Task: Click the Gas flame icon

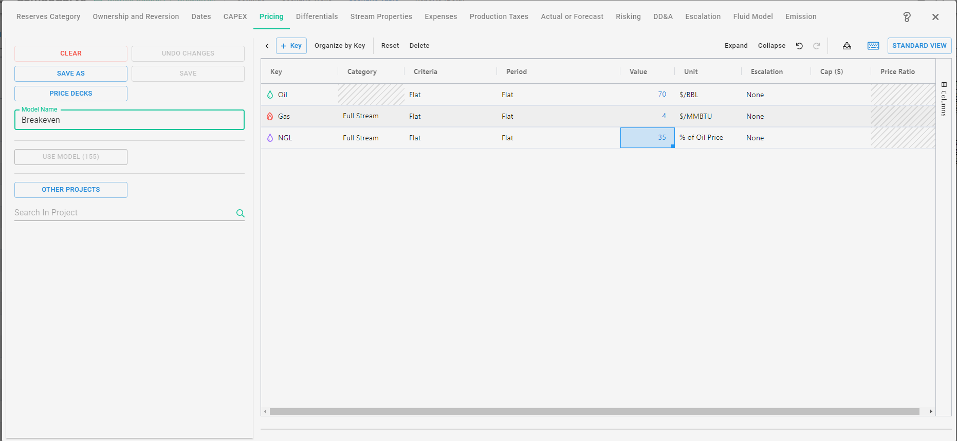Action: pyautogui.click(x=270, y=116)
